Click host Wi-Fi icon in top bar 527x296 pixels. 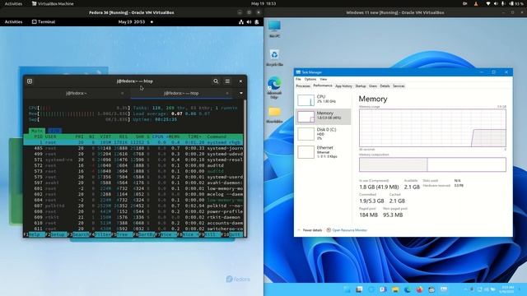coord(488,3)
